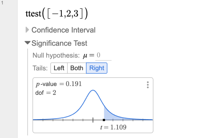The height and width of the screenshot is (138, 209).
Task: Collapse the Significance Test triangle arrow
Action: (x=28, y=43)
